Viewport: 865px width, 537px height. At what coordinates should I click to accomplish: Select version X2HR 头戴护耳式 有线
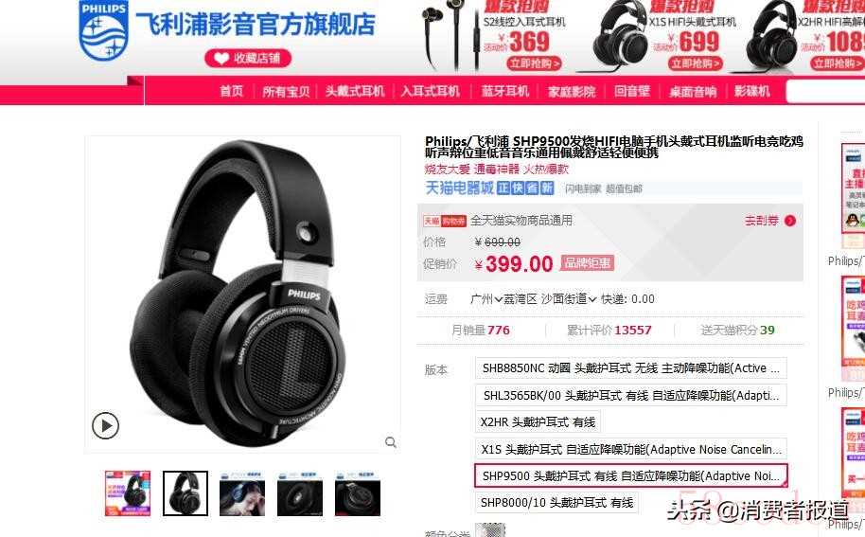click(x=538, y=422)
